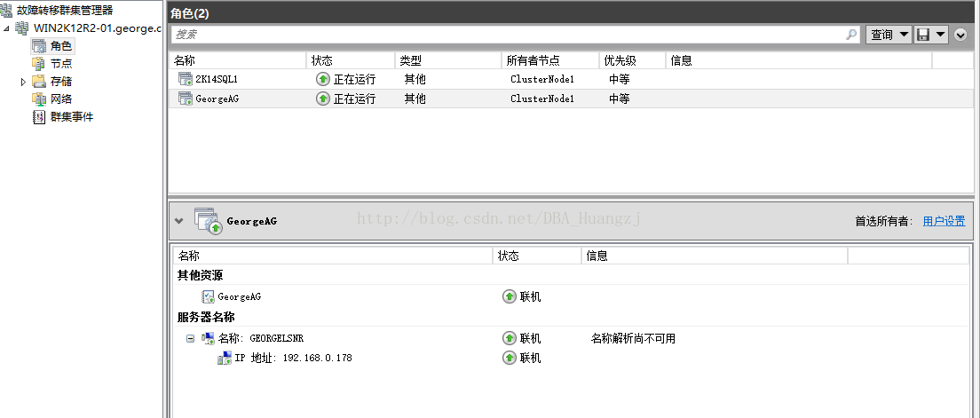Select the 角色 node in the tree
This screenshot has height=418, width=980.
pos(60,45)
